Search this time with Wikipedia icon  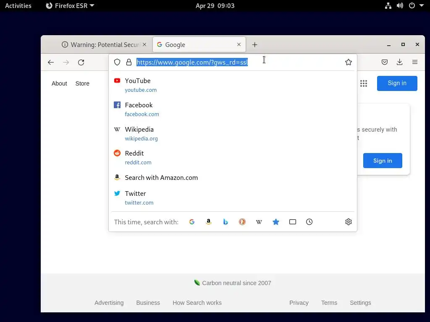point(259,222)
